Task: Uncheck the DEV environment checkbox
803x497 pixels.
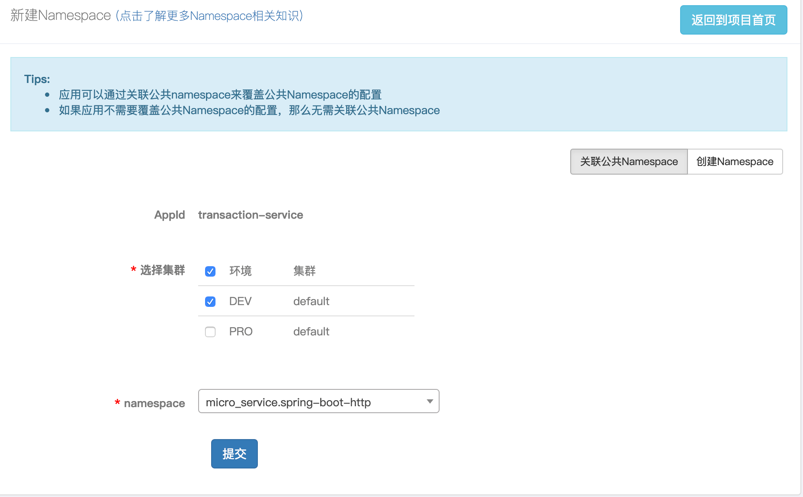Action: [210, 302]
